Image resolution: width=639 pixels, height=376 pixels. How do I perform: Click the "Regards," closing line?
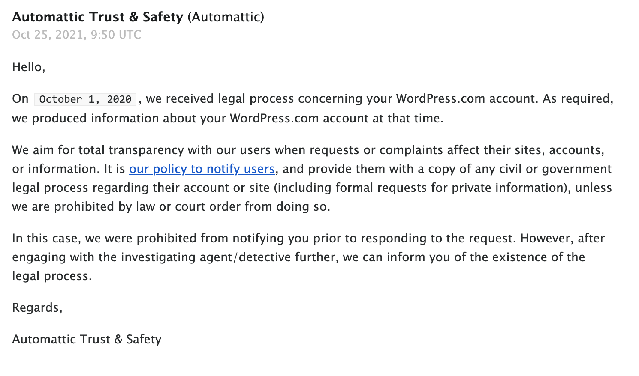tap(37, 308)
